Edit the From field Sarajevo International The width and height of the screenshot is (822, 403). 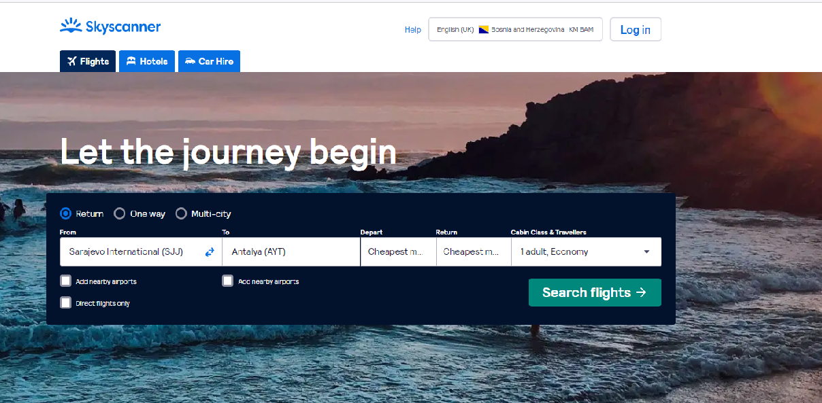pos(129,252)
